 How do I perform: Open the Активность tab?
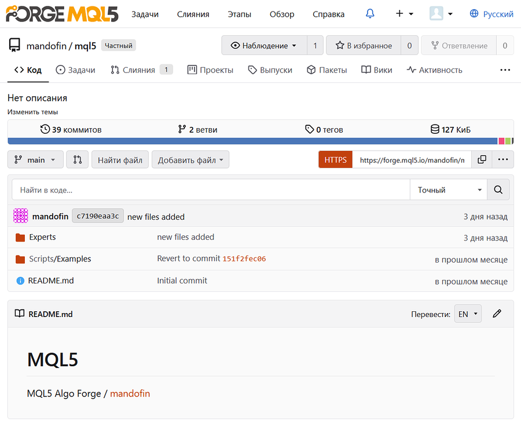tap(434, 70)
